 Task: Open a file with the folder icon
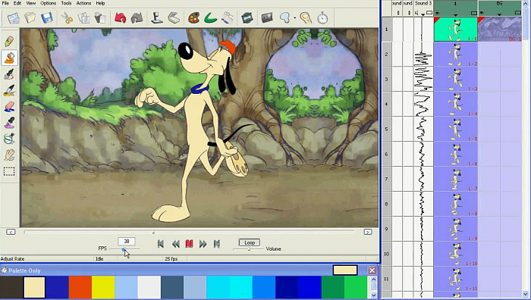click(30, 17)
